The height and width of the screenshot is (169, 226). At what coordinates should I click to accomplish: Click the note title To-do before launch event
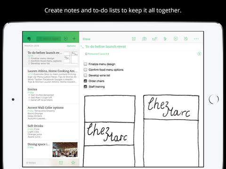[105, 46]
